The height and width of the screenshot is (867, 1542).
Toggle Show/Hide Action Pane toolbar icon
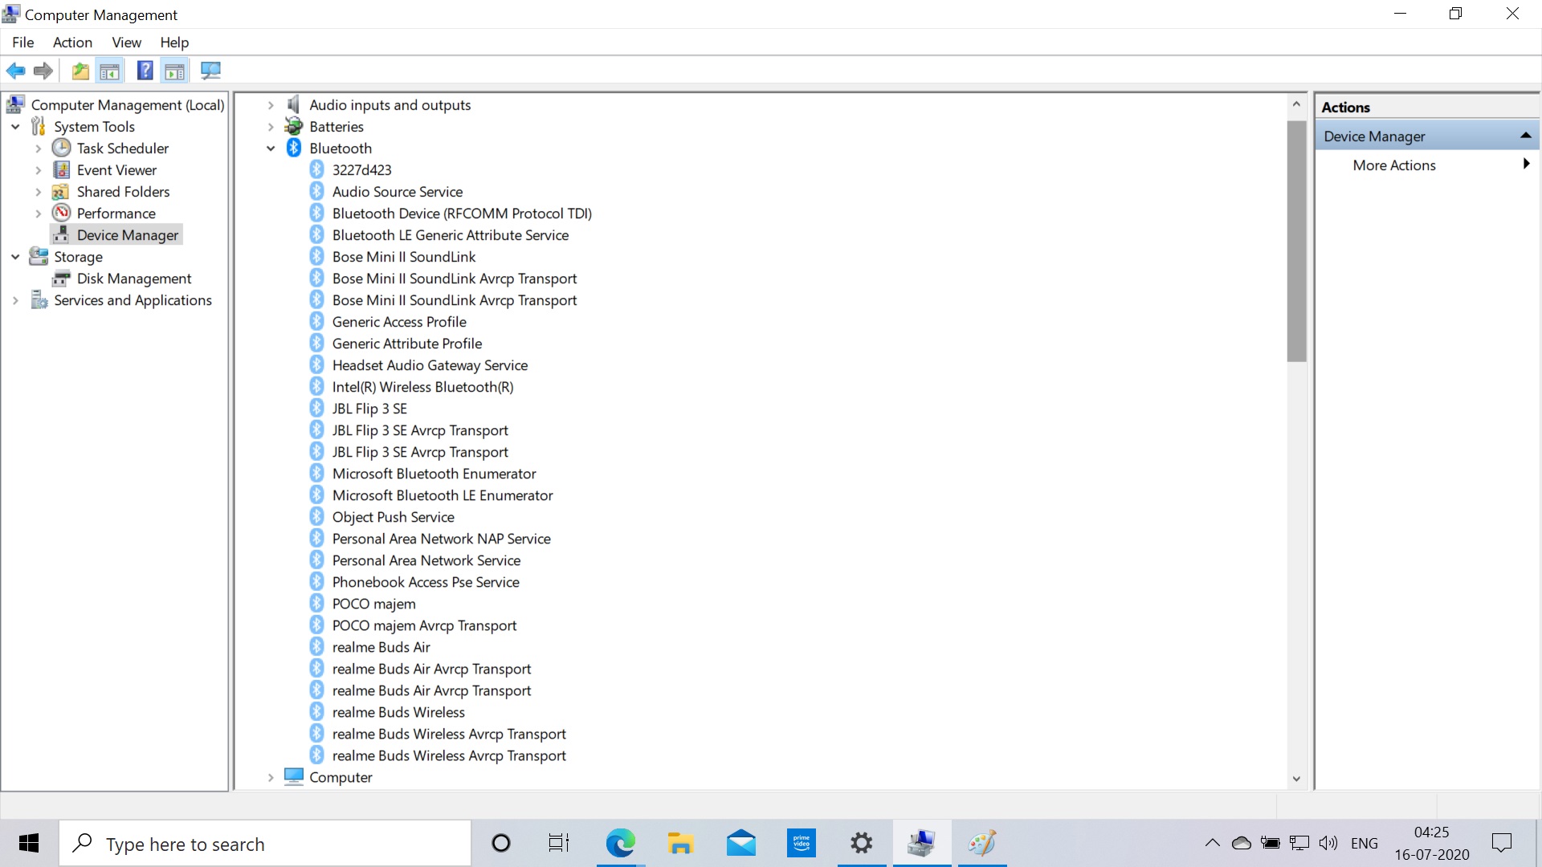pos(175,71)
